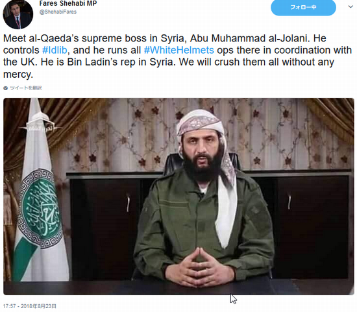
Task: Click the ツイートを翻訳 translate link
Action: (26, 88)
